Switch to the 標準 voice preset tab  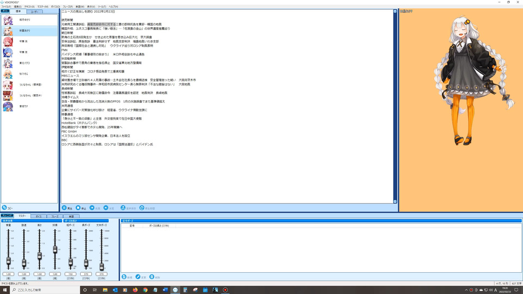18,11
